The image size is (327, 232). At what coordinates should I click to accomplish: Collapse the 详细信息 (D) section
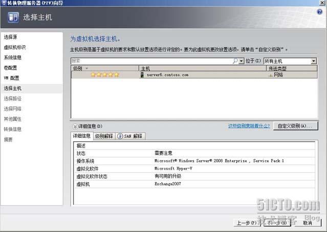click(x=75, y=126)
